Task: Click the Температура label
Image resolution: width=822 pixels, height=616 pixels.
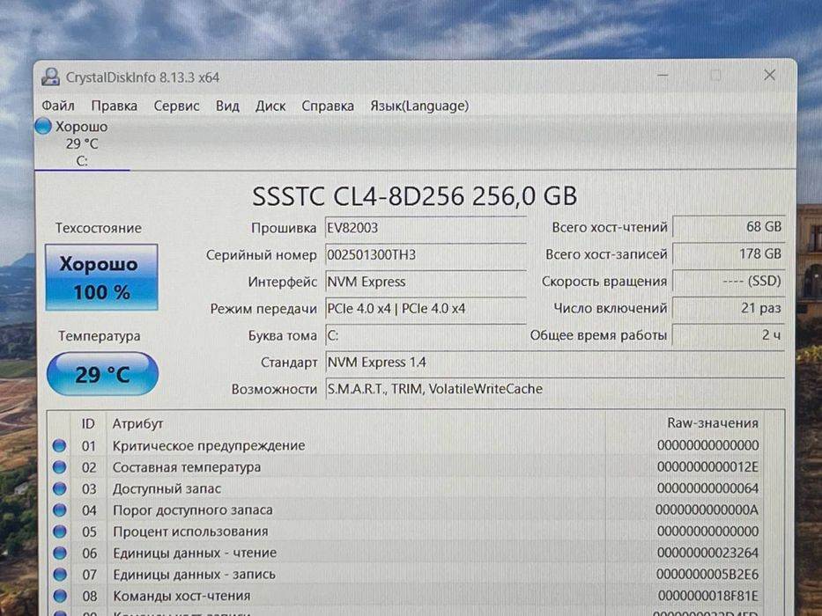Action: click(x=100, y=336)
